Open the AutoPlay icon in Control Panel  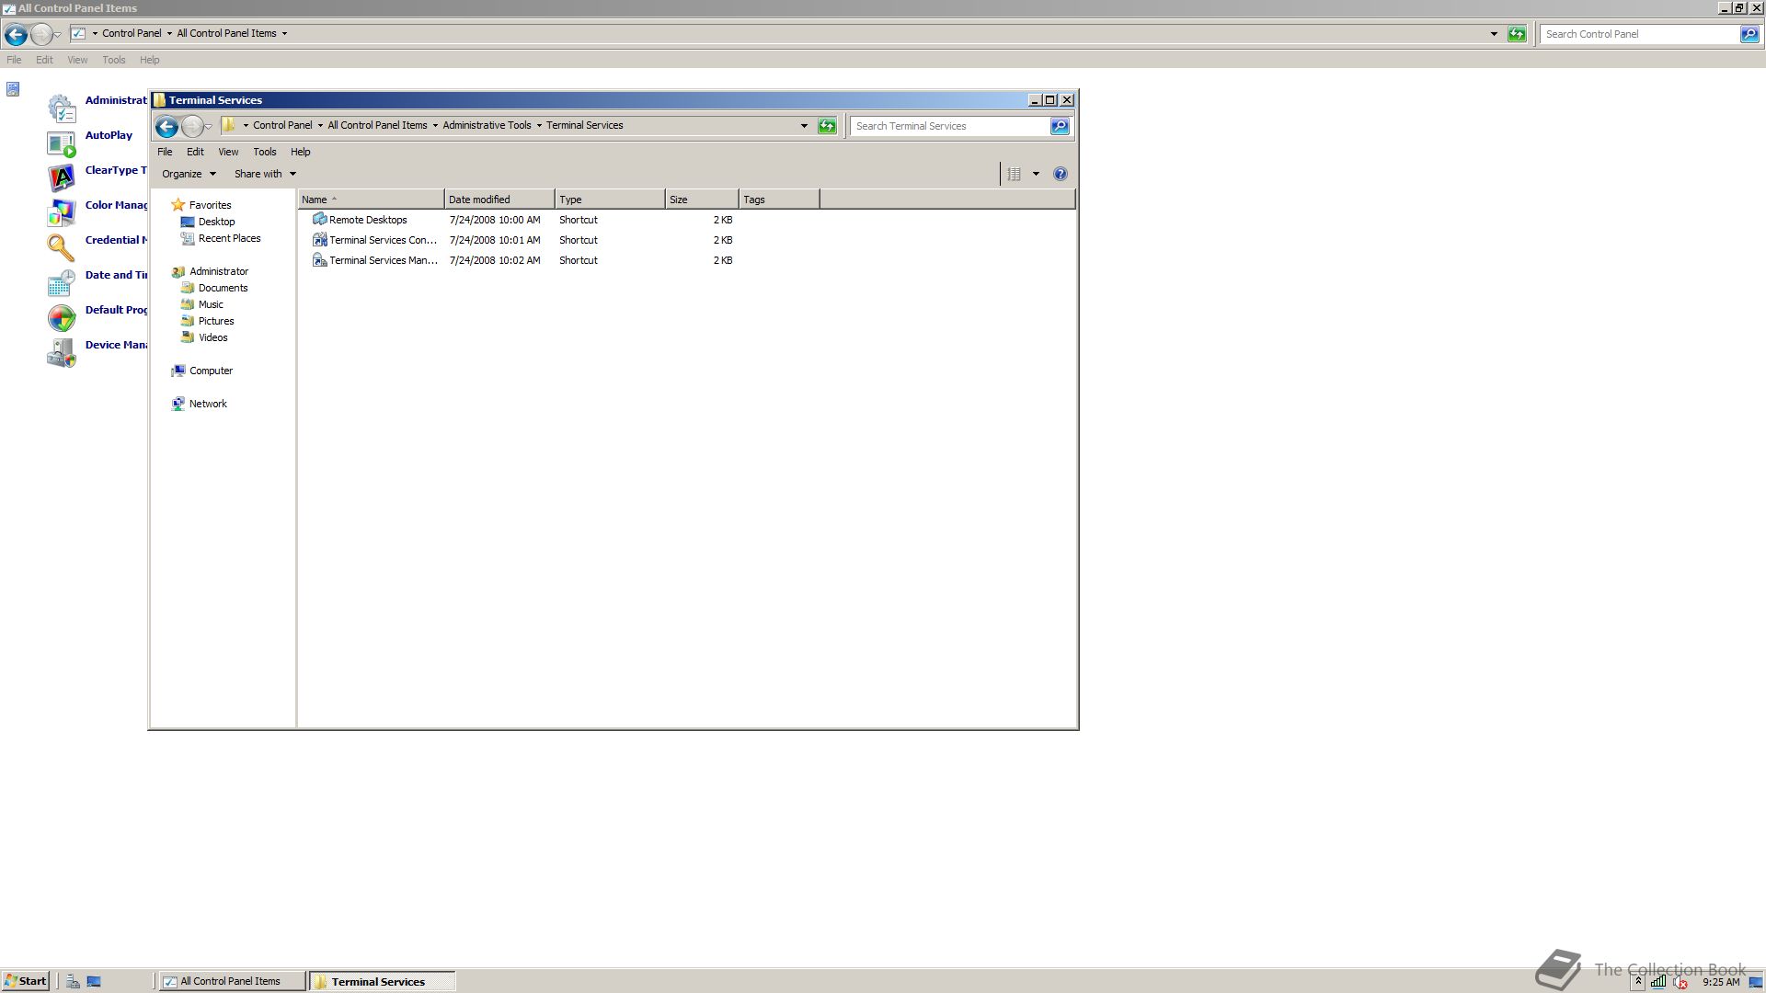(x=62, y=143)
